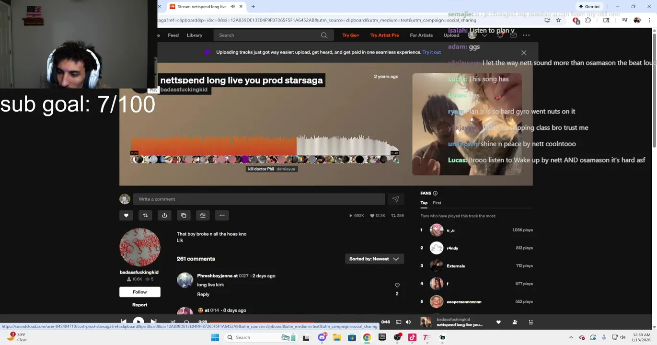657x345 pixels.
Task: Open the Next Up queue list
Action: pyautogui.click(x=530, y=322)
